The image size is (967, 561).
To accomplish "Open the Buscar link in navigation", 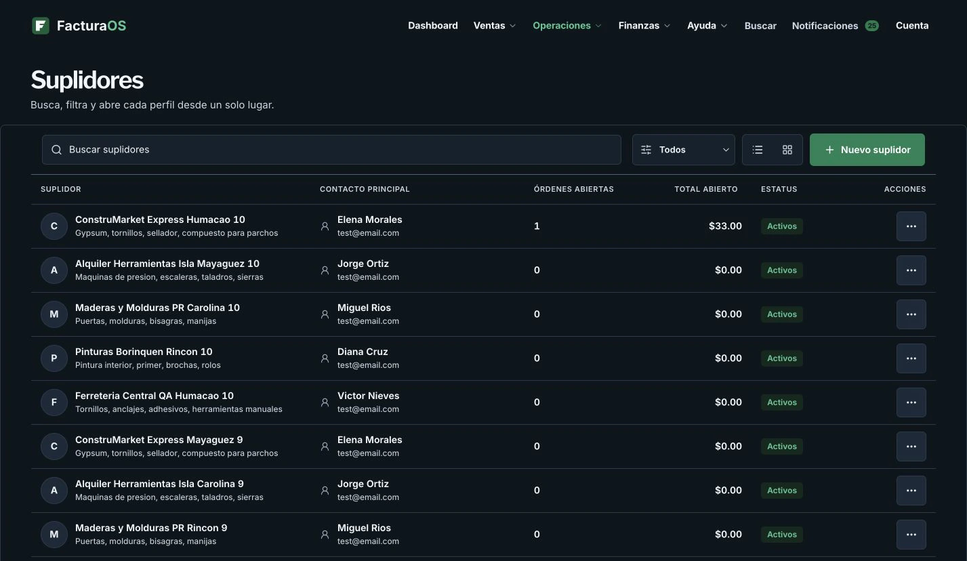I will (760, 26).
